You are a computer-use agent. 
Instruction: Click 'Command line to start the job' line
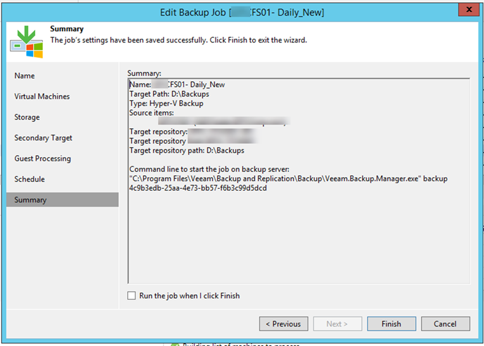pyautogui.click(x=210, y=169)
